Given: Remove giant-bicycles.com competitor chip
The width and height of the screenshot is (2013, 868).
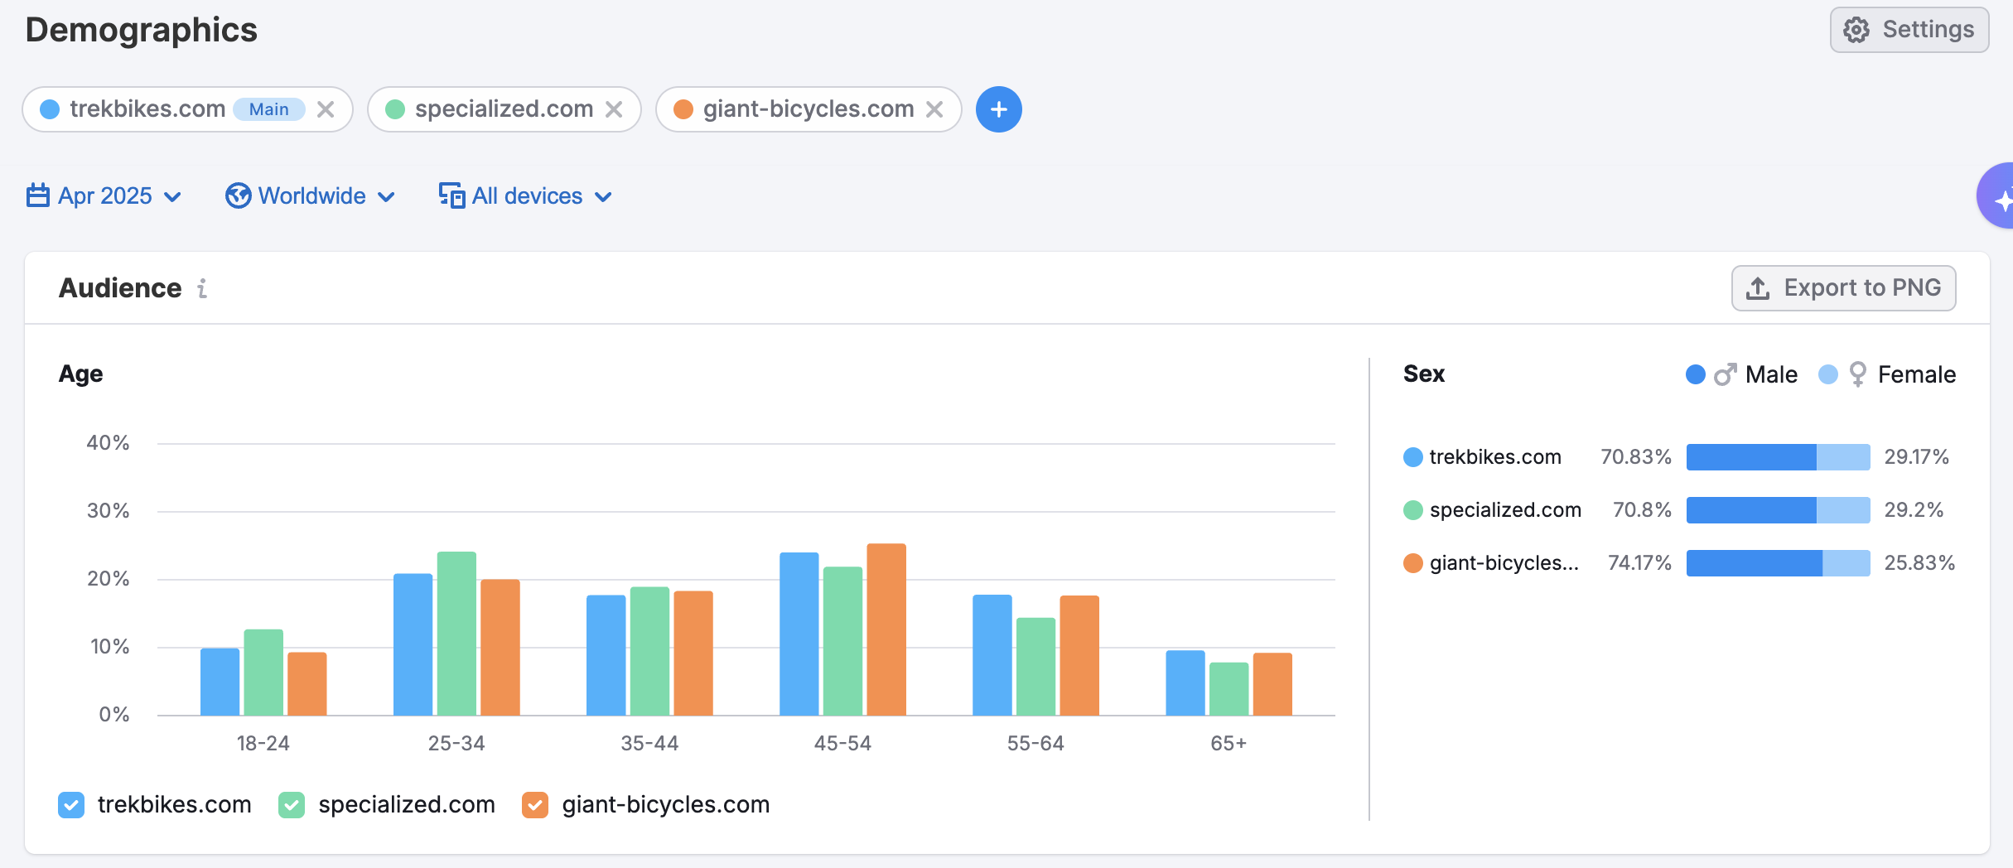Looking at the screenshot, I should [x=934, y=109].
